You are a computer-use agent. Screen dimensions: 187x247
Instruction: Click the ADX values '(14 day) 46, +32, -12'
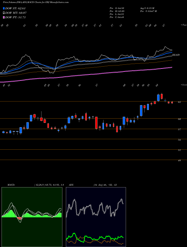pyautogui.click(x=105, y=185)
